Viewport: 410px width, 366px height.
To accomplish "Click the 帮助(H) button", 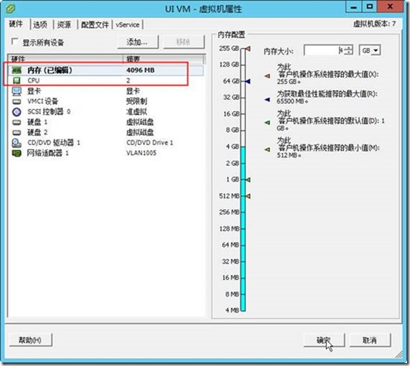I will 31,340.
